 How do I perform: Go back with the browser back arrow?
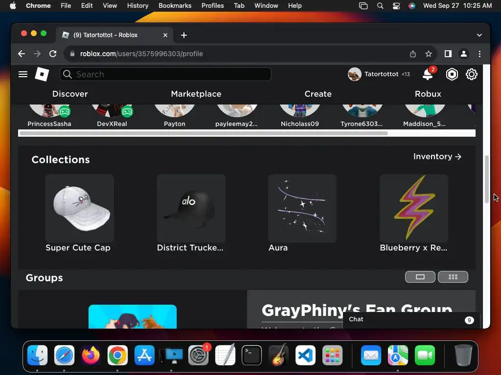click(22, 54)
